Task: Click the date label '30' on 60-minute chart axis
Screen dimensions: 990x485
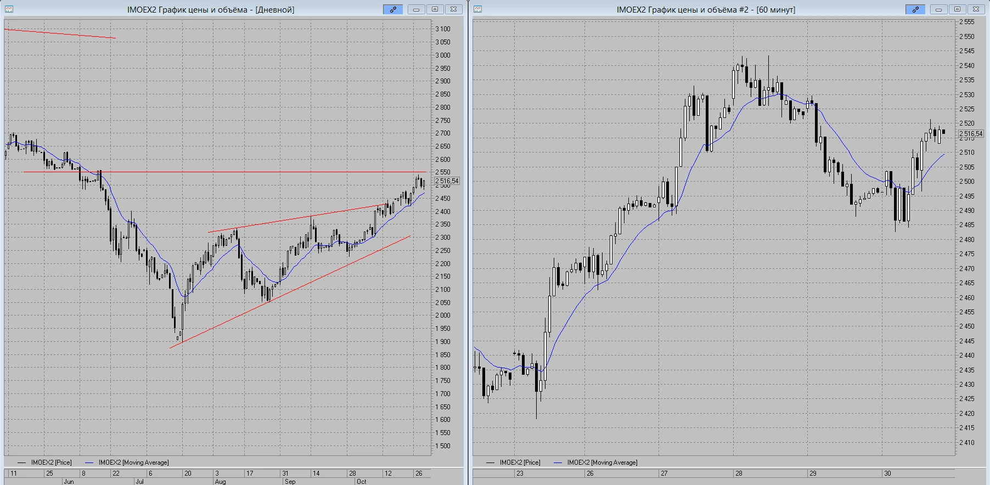Action: pos(887,473)
